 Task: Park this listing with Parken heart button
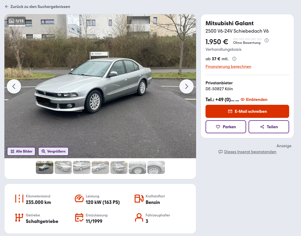[x=226, y=127]
